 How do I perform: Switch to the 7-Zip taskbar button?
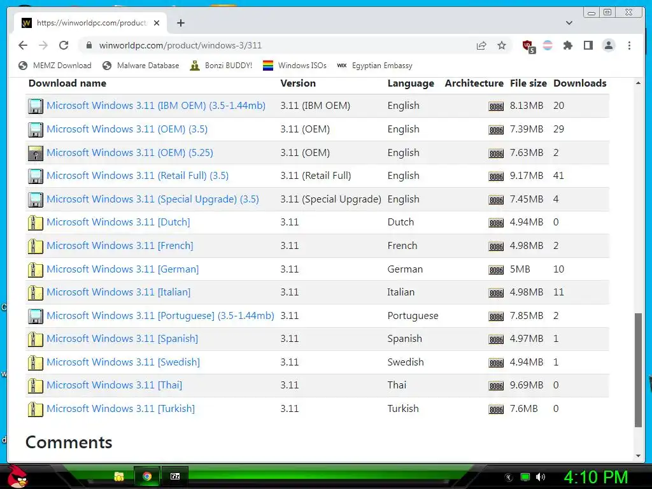pos(175,476)
